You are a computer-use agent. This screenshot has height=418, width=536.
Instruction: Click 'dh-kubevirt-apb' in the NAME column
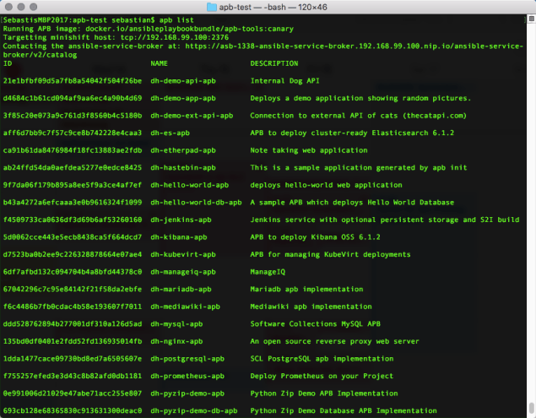pyautogui.click(x=183, y=254)
